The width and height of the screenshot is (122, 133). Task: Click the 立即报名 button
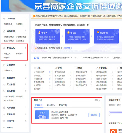point(94,115)
